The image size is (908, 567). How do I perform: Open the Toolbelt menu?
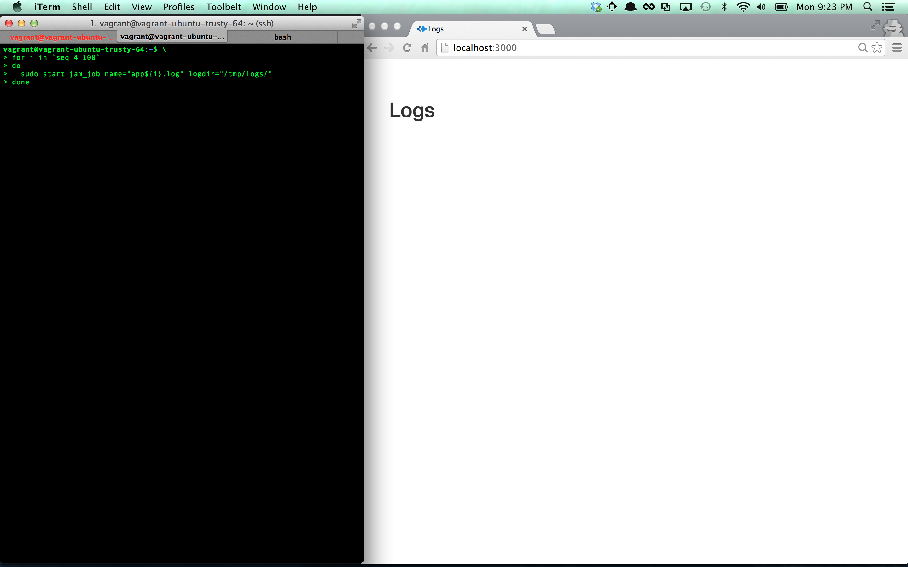[223, 7]
